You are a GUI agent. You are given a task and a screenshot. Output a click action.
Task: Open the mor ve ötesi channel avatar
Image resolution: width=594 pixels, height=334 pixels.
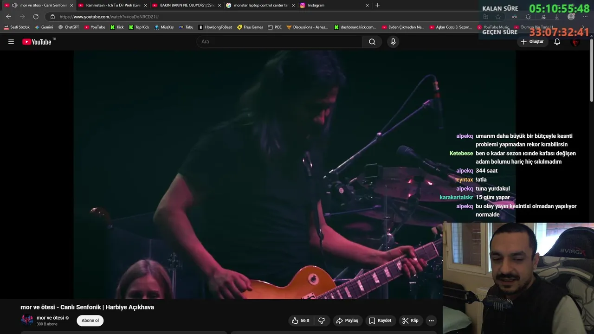click(27, 321)
